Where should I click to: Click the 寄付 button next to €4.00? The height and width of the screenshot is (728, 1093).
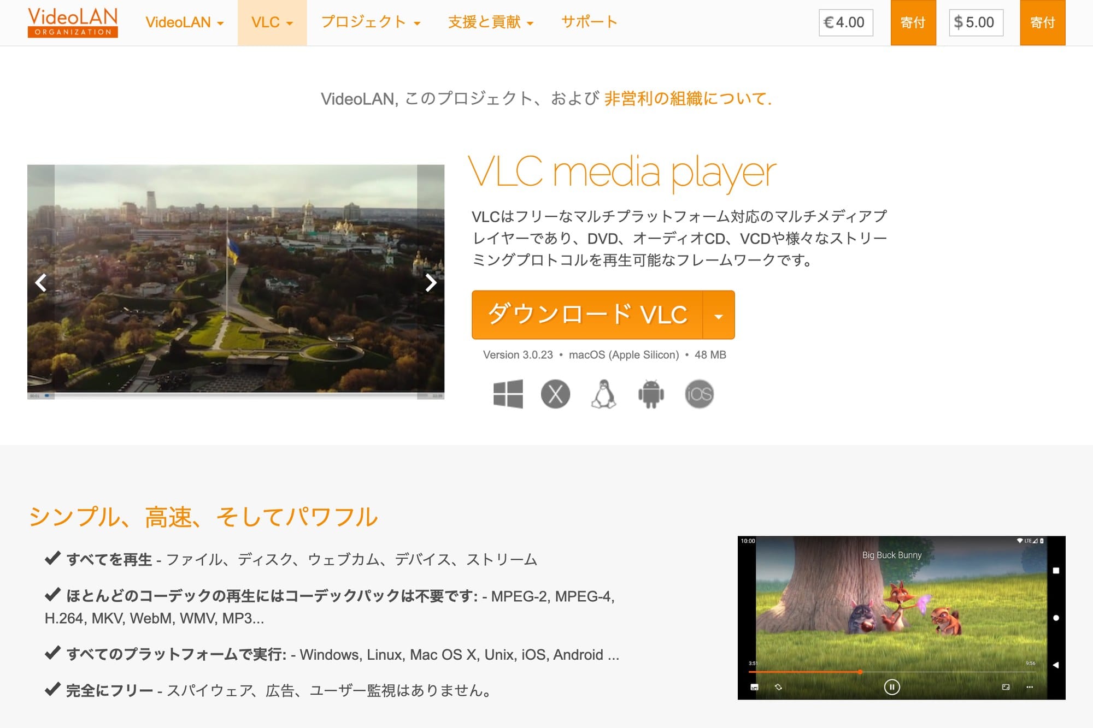tap(913, 22)
